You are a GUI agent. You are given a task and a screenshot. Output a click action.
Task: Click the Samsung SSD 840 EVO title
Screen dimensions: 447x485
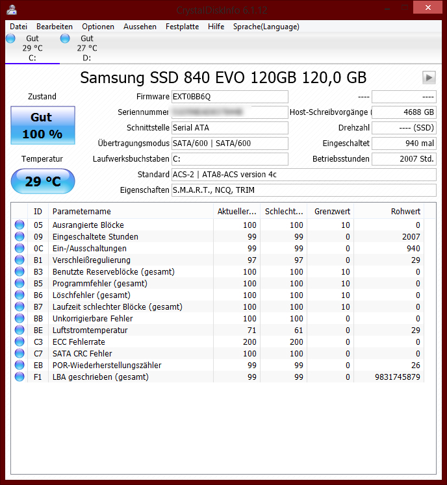point(224,78)
